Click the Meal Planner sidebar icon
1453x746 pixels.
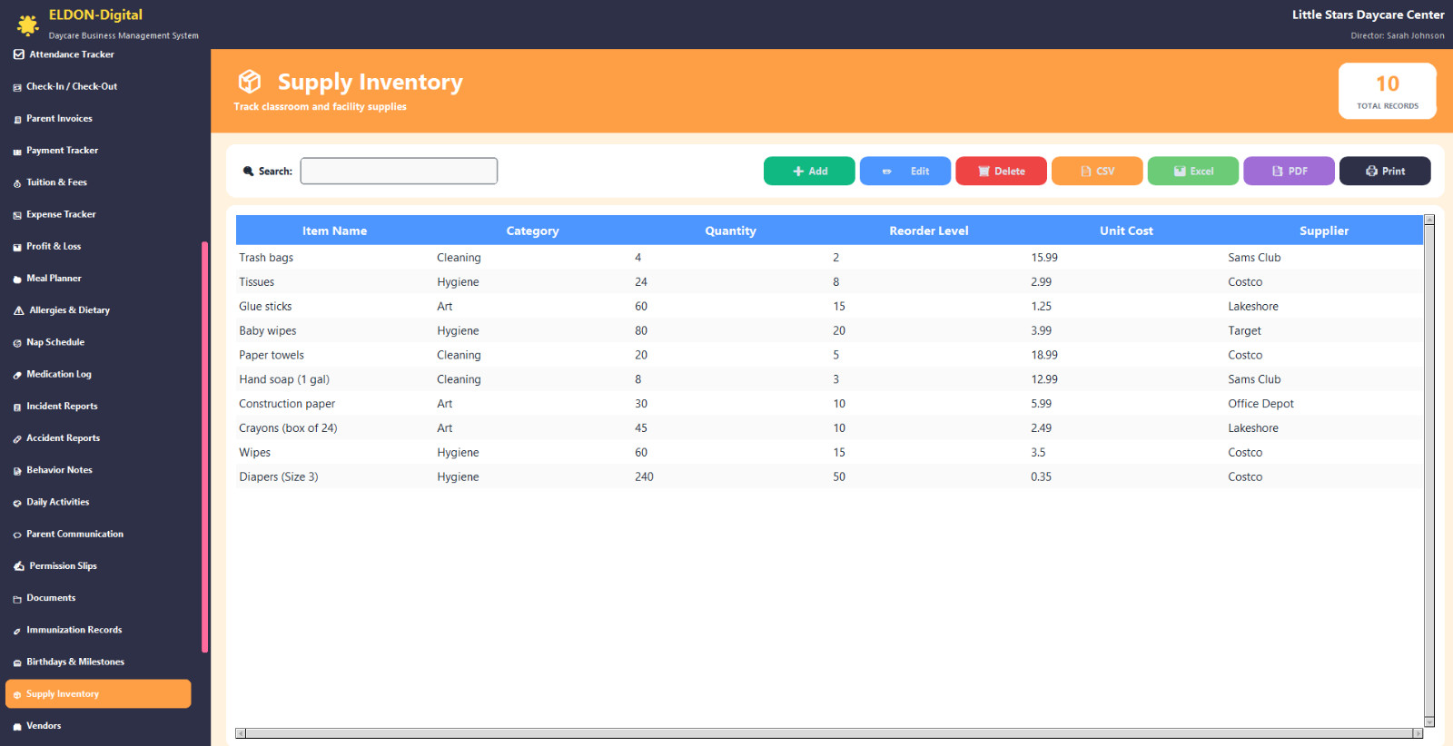[17, 280]
